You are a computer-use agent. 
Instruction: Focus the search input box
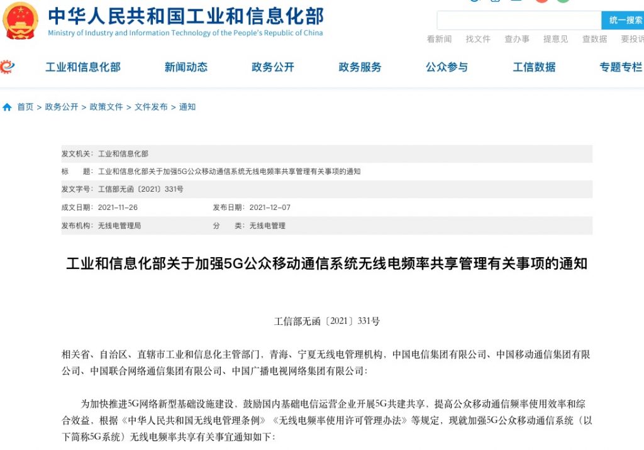tap(519, 20)
